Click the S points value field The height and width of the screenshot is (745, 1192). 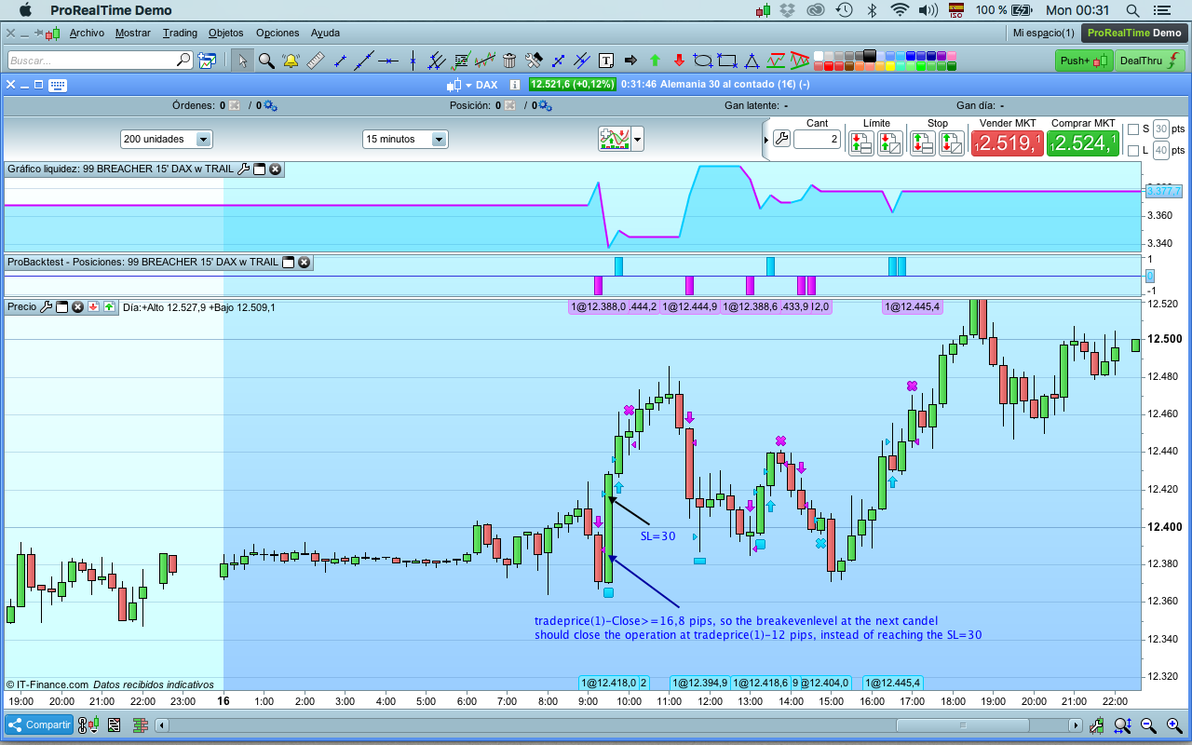(x=1160, y=129)
